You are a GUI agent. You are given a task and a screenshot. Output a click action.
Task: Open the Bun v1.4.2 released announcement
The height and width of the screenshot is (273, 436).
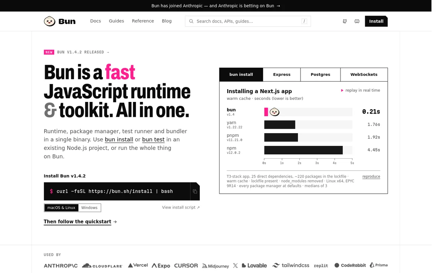77,52
